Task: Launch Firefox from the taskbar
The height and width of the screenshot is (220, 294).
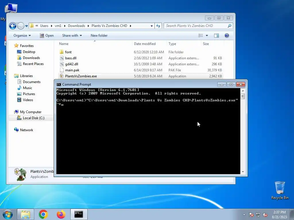Action: click(61, 214)
